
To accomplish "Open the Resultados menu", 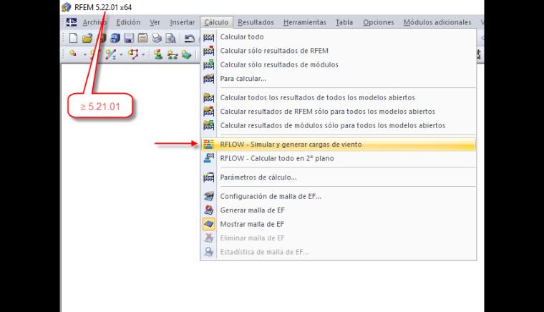I will [256, 22].
